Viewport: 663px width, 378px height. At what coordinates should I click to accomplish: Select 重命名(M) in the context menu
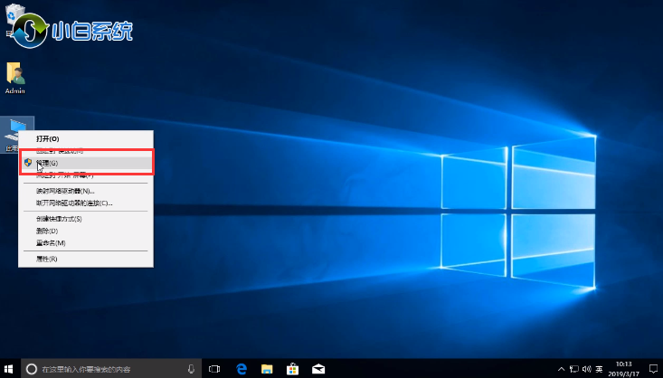point(86,243)
